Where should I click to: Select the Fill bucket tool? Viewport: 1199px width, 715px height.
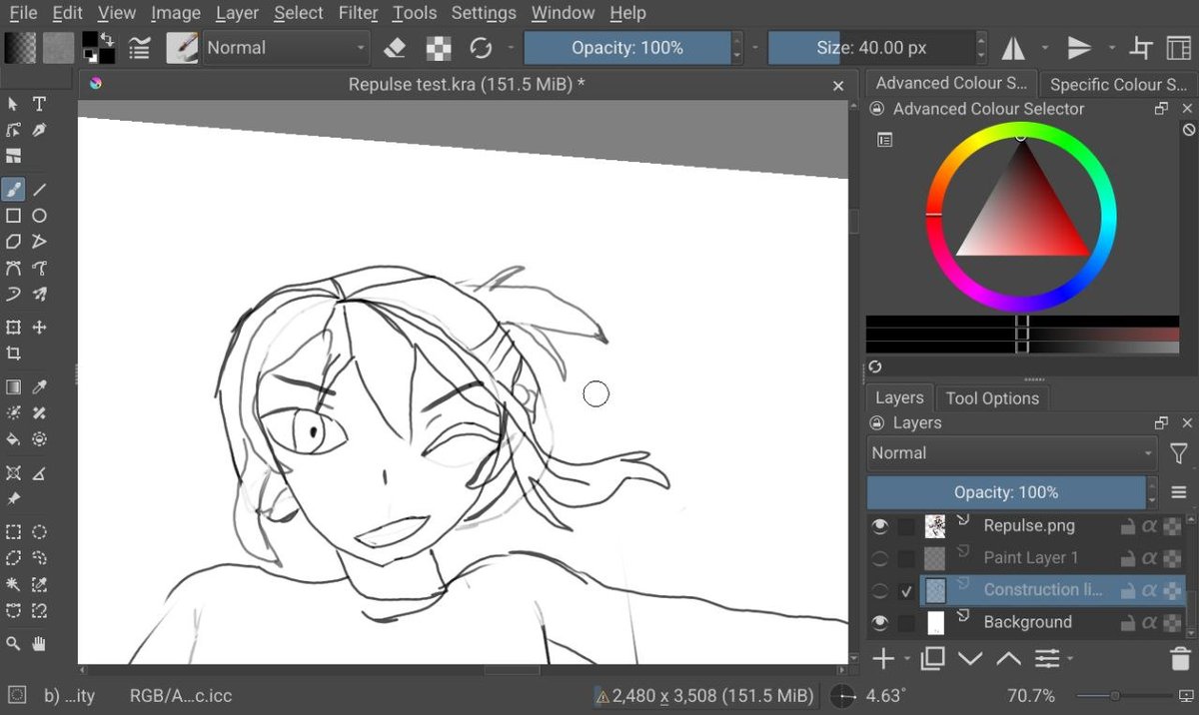[x=13, y=438]
